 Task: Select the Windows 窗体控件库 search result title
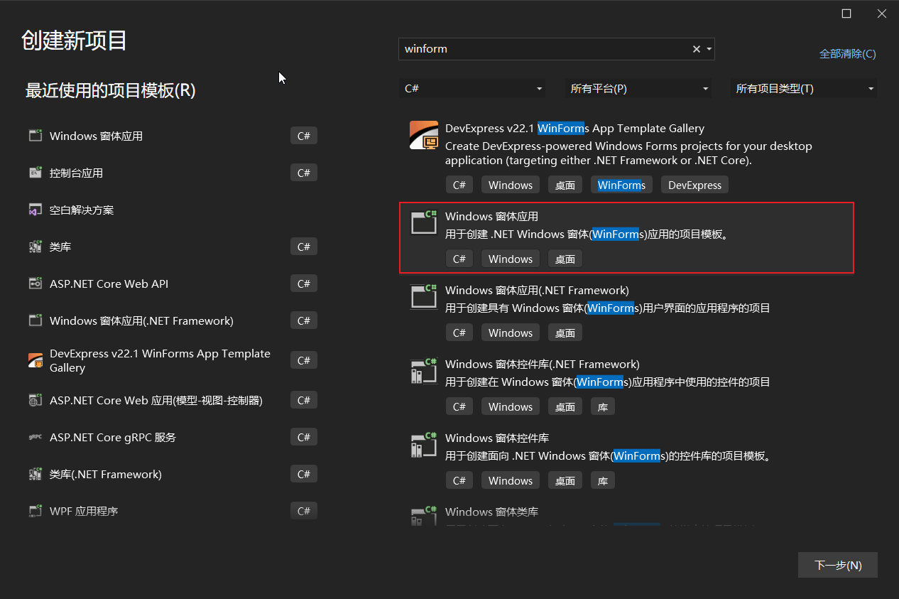click(x=497, y=438)
